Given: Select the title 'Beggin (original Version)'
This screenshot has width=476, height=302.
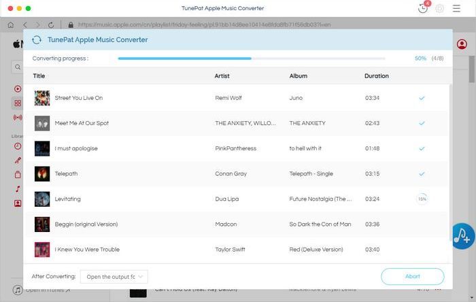Looking at the screenshot, I should click(86, 224).
